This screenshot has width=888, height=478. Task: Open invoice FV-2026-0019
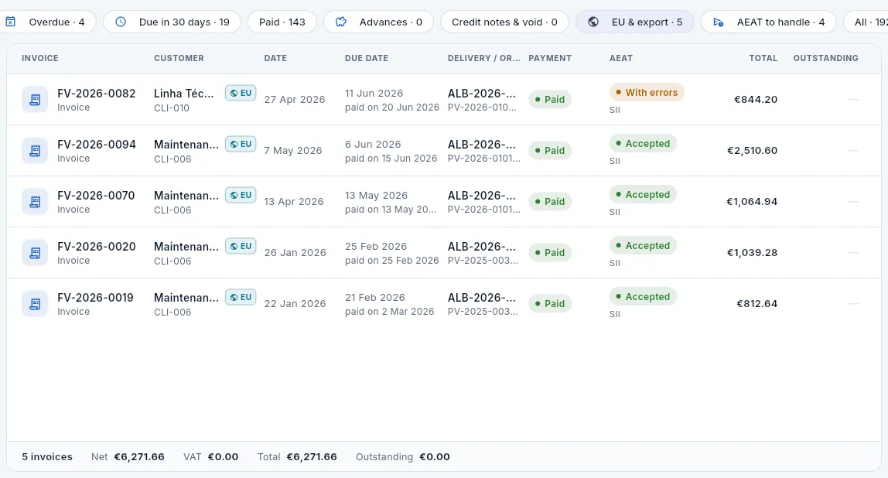[x=95, y=297]
